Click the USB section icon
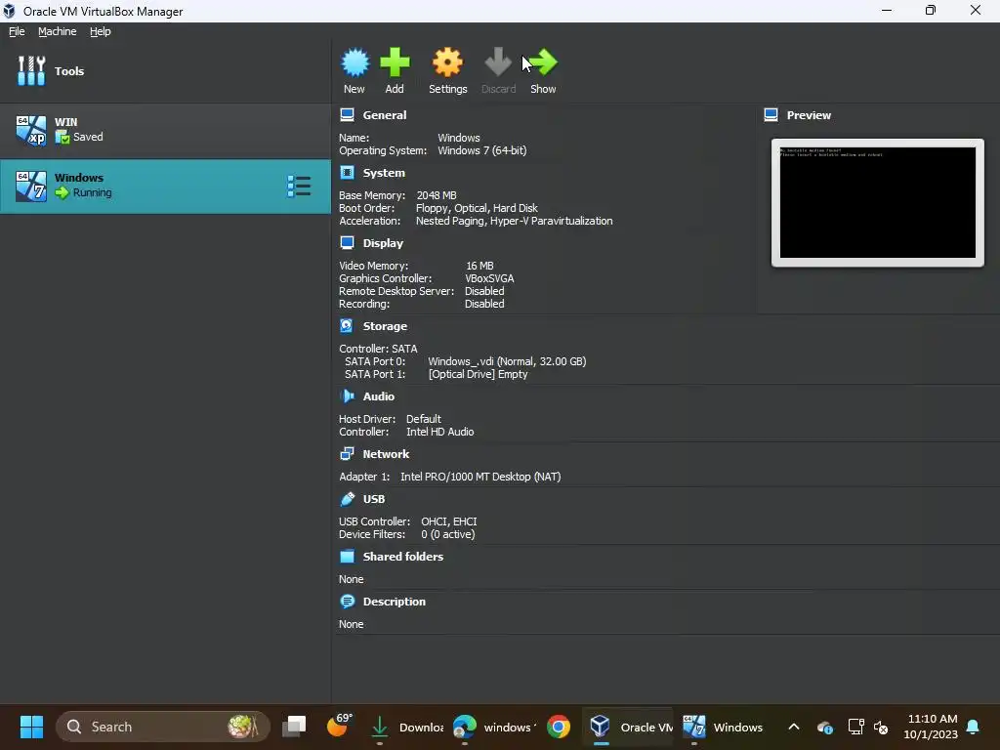Image resolution: width=1000 pixels, height=750 pixels. 347,499
